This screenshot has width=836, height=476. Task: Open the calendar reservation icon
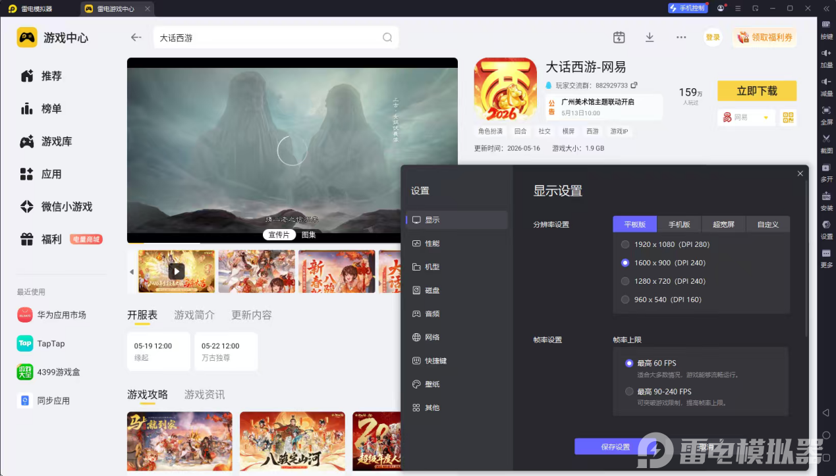coord(619,38)
